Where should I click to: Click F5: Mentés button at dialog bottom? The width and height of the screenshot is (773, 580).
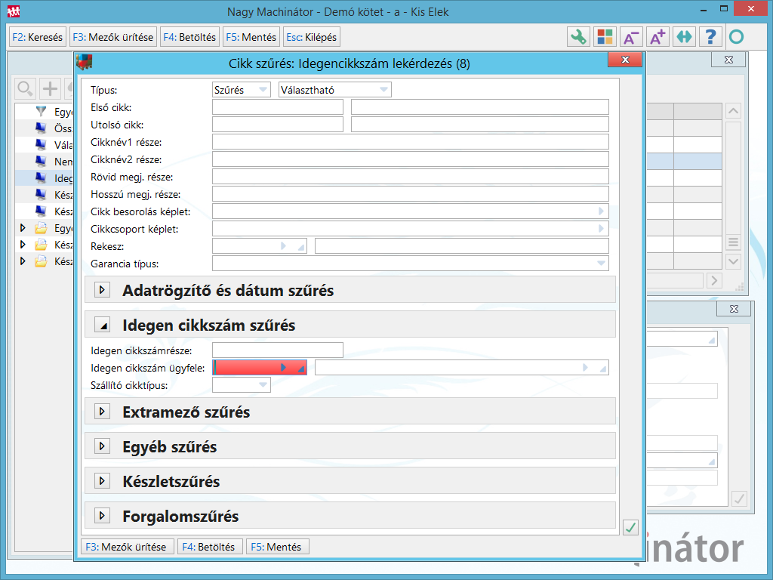click(277, 547)
